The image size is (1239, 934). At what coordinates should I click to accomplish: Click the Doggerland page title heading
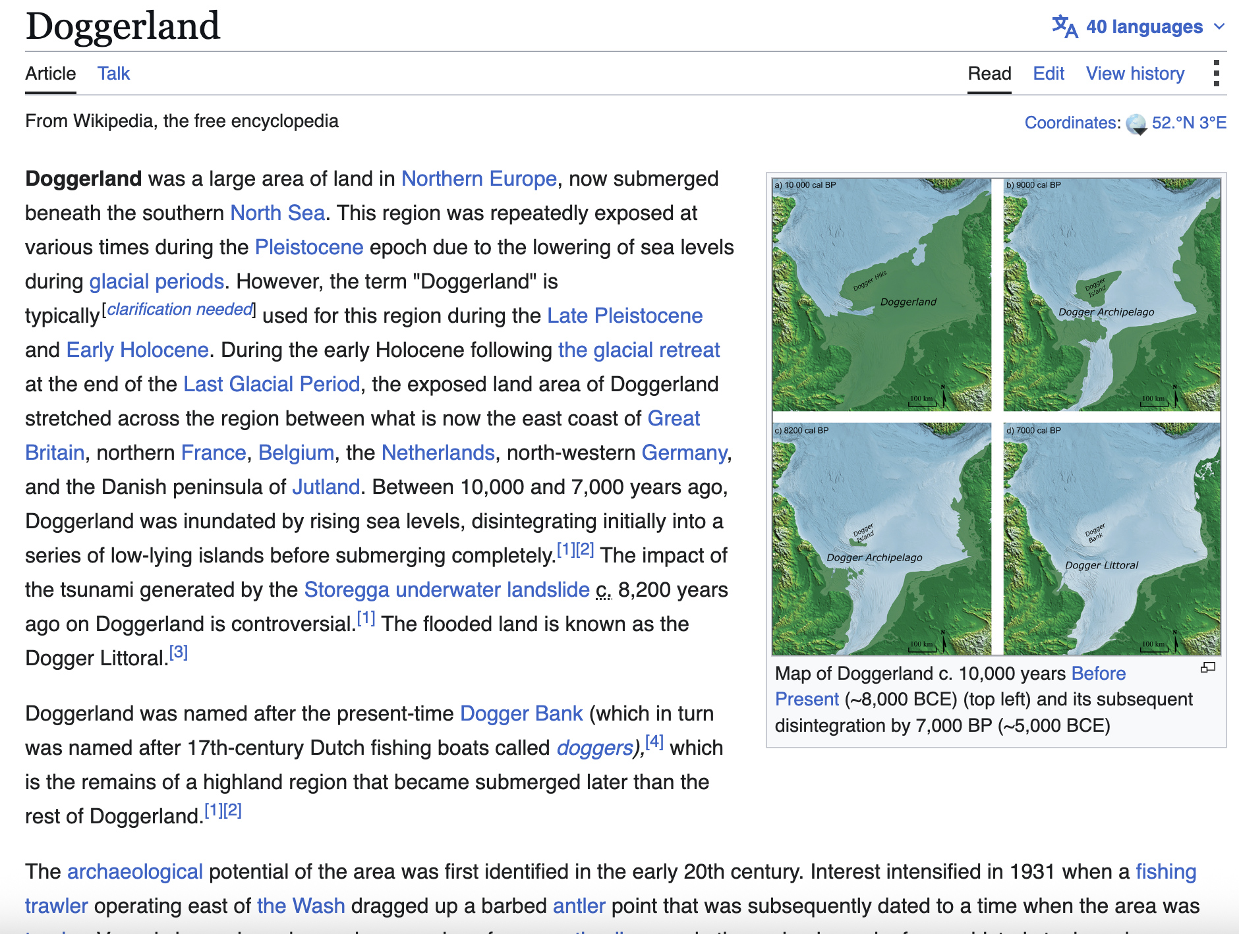tap(123, 26)
